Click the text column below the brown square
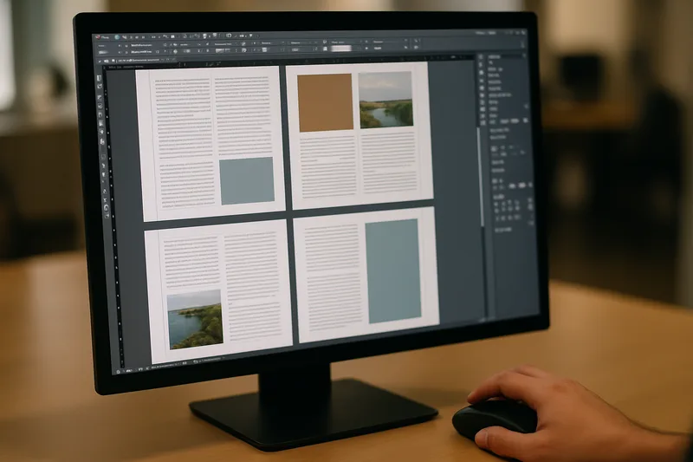Image resolution: width=693 pixels, height=462 pixels. [x=328, y=166]
